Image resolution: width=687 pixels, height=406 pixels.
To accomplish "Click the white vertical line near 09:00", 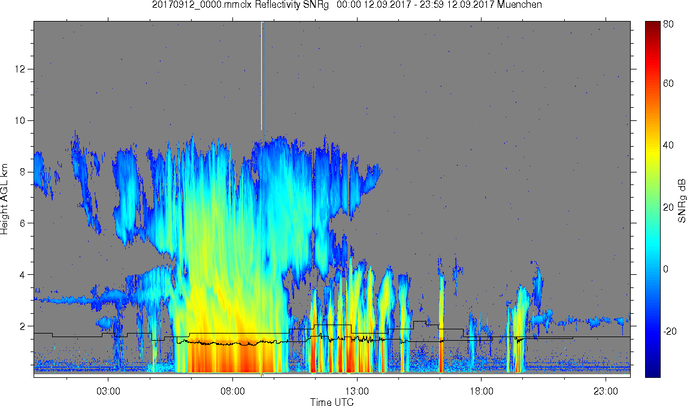I will tap(262, 75).
